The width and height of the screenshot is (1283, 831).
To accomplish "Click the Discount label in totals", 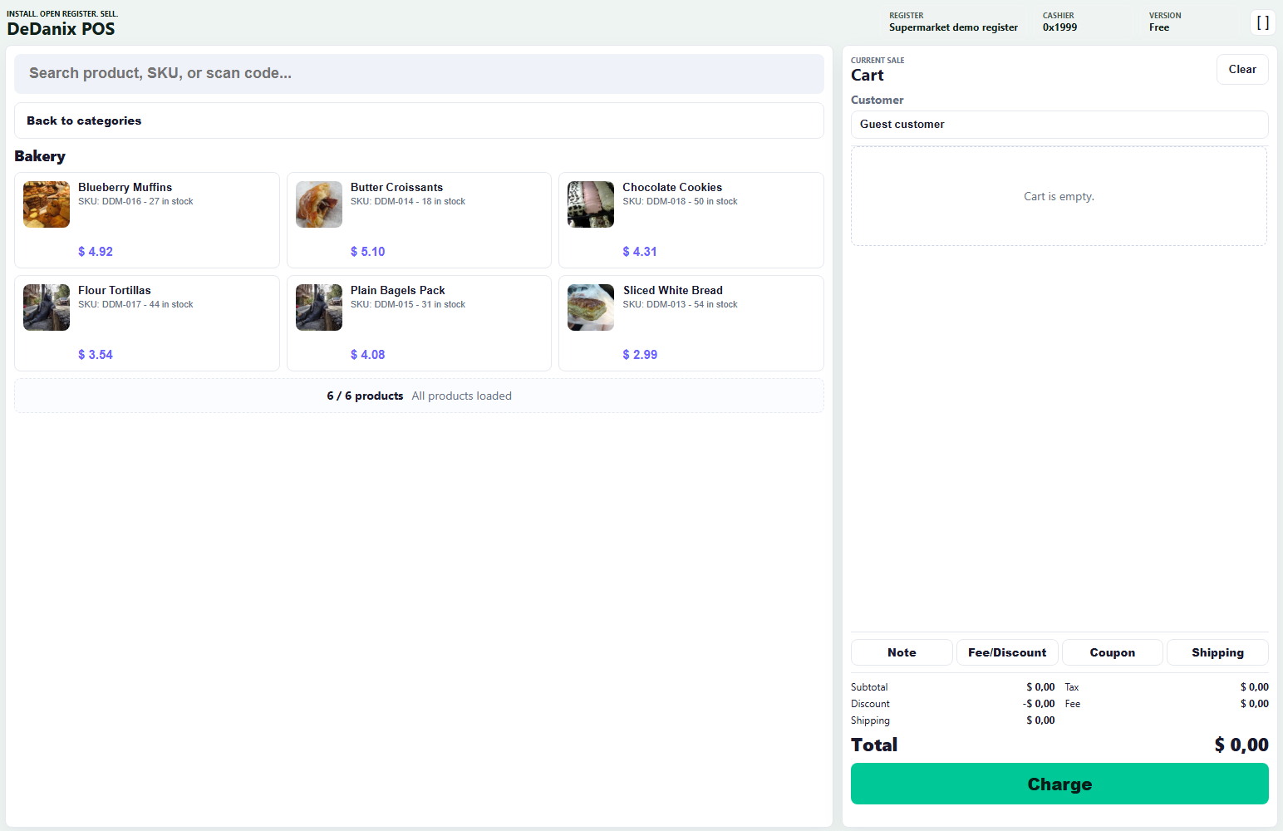I will [x=870, y=704].
